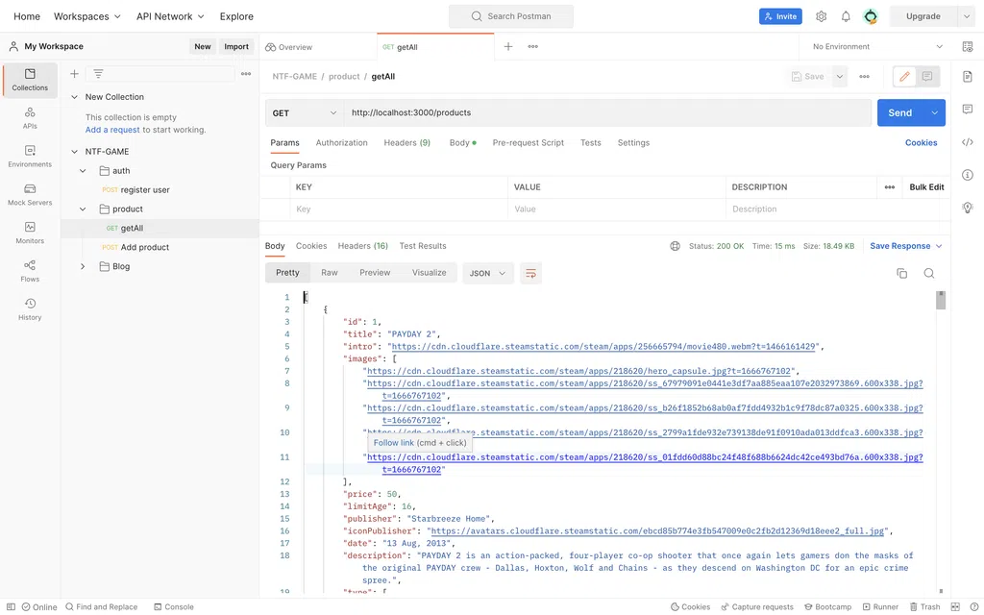Search the response body with the magnifier icon
Image resolution: width=984 pixels, height=615 pixels.
click(929, 273)
